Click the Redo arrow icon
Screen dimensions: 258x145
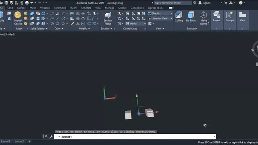40,3
